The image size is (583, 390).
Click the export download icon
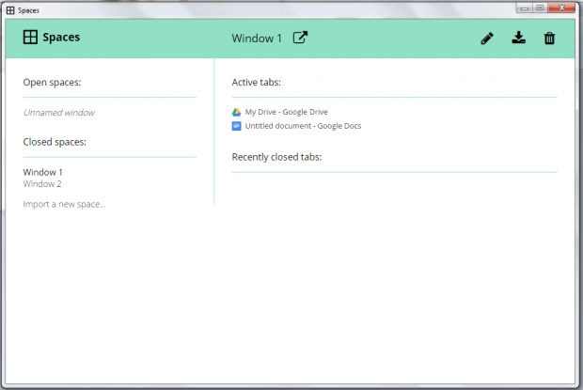(519, 38)
